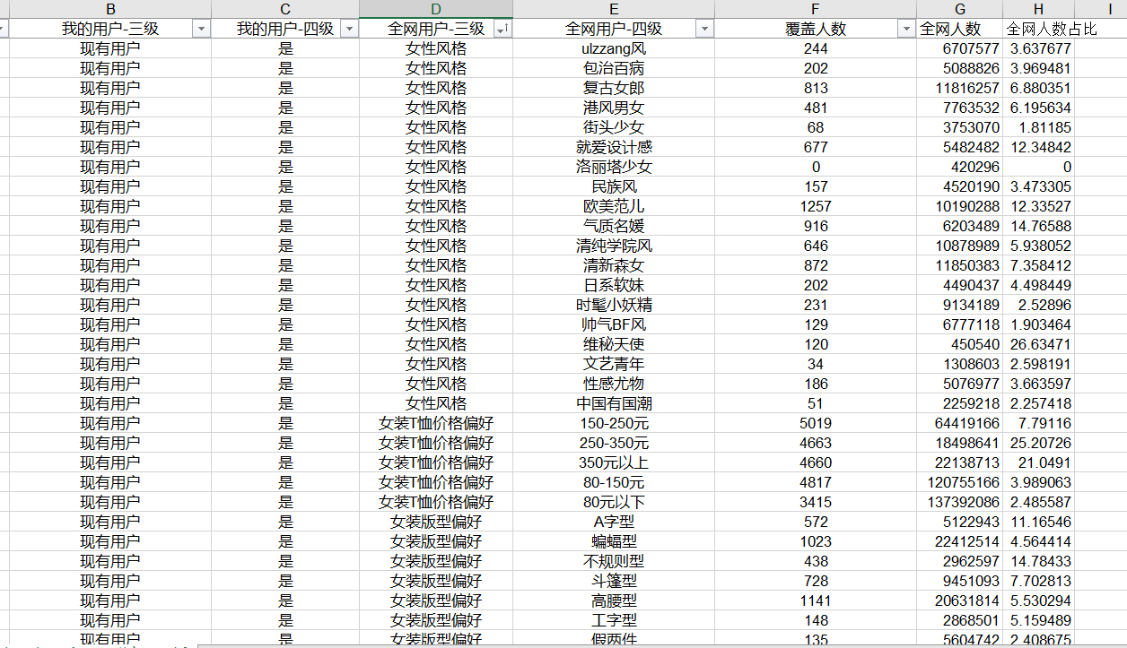Select column D header
The image size is (1127, 648).
click(436, 9)
